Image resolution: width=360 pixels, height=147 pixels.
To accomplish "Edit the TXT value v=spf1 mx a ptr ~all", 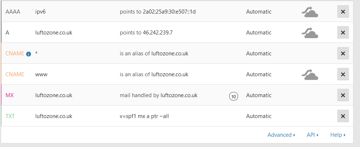I will [144, 116].
